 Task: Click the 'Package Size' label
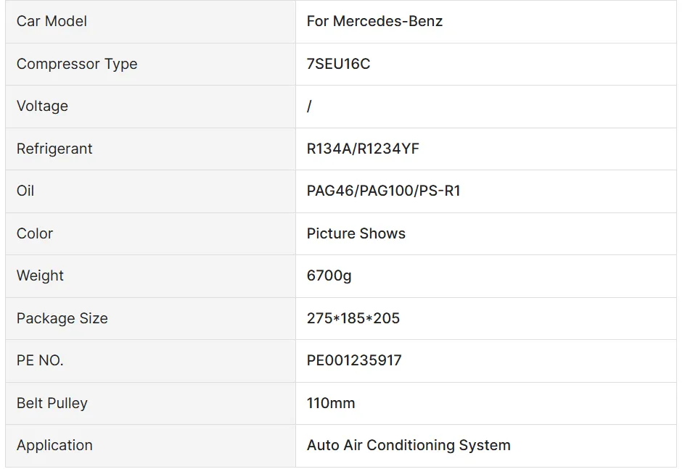(x=62, y=318)
